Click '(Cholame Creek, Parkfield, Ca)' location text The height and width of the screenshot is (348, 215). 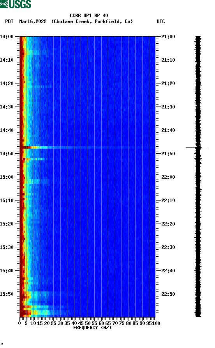point(92,21)
